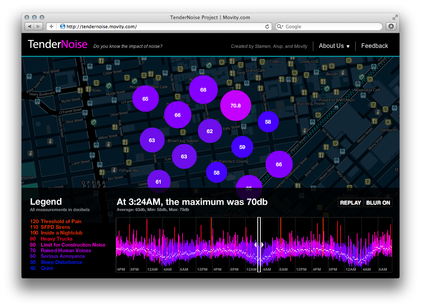Click the magnifier icon in Google search
The height and width of the screenshot is (308, 421).
[x=280, y=26]
